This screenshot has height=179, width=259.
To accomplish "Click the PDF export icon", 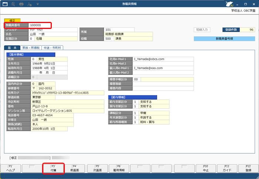I will click(x=30, y=4).
